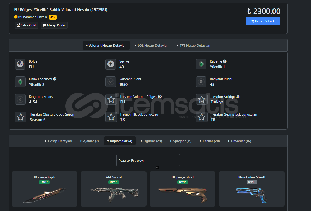Show the Ajanlar (7) tab

coord(89,141)
